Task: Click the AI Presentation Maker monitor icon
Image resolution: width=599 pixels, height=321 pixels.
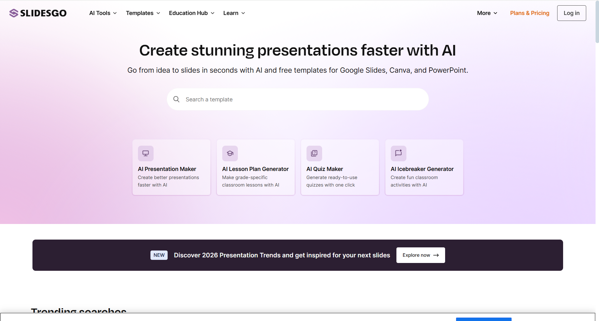Action: coord(146,153)
